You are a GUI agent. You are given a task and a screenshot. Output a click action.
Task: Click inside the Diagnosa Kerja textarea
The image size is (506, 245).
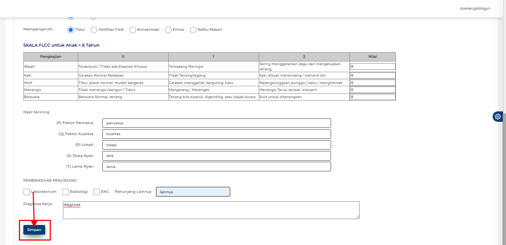[211, 210]
